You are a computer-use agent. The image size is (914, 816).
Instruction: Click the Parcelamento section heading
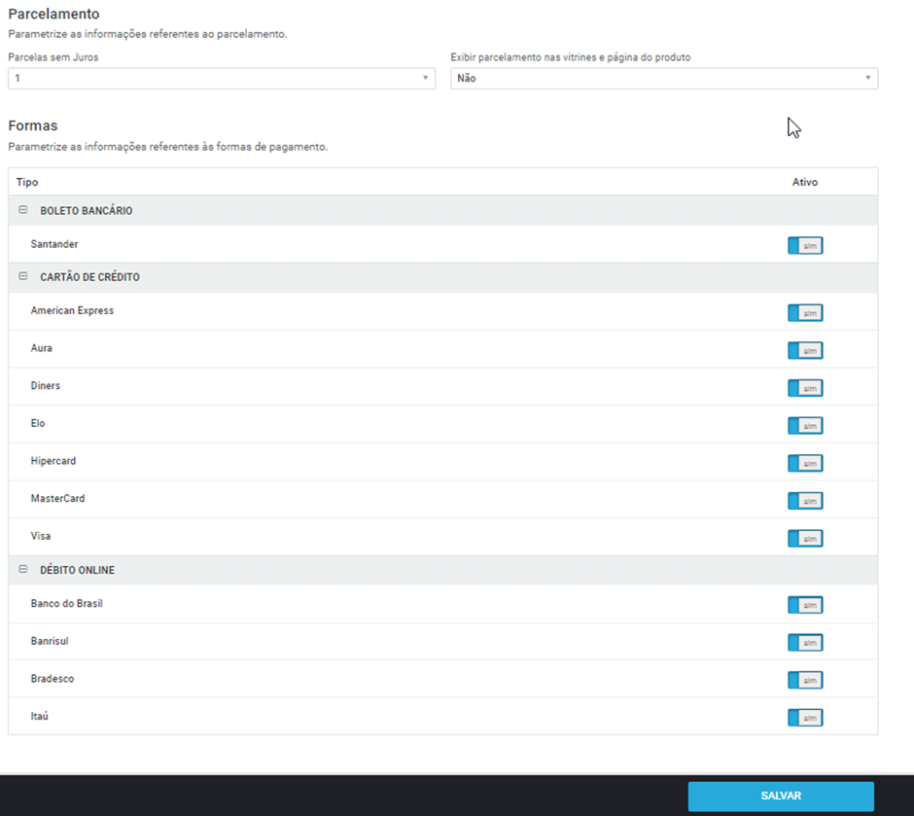53,14
